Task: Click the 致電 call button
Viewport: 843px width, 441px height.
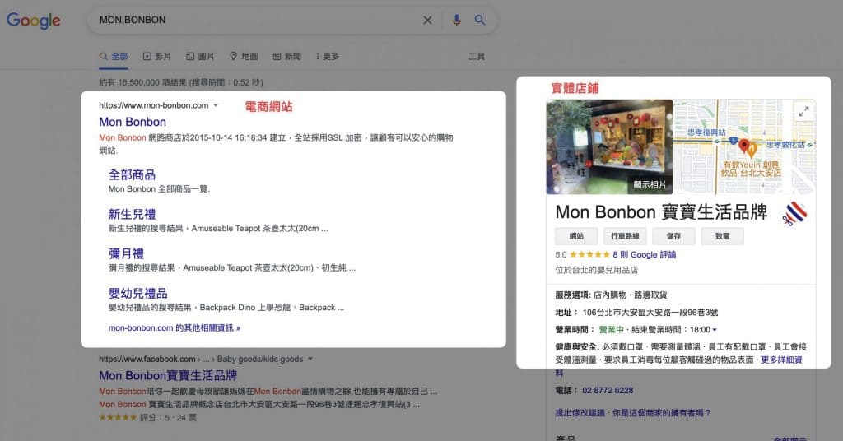Action: (723, 236)
